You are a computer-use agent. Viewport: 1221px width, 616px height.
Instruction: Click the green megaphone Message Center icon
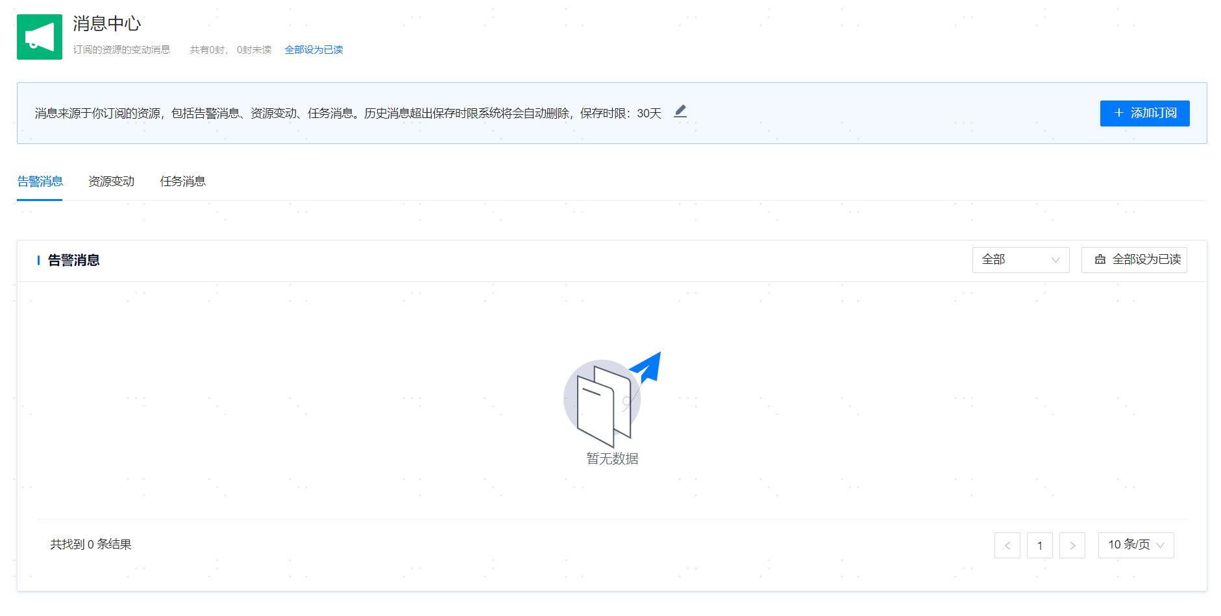point(40,37)
